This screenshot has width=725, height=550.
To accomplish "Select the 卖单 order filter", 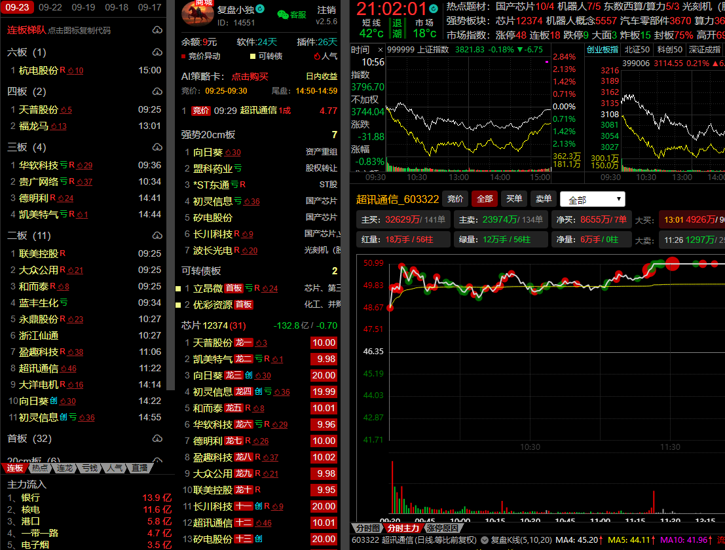I will point(544,199).
